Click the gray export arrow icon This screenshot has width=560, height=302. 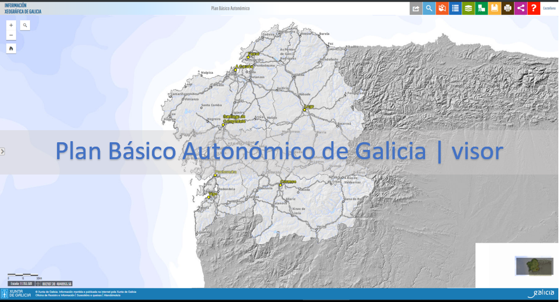(x=416, y=8)
